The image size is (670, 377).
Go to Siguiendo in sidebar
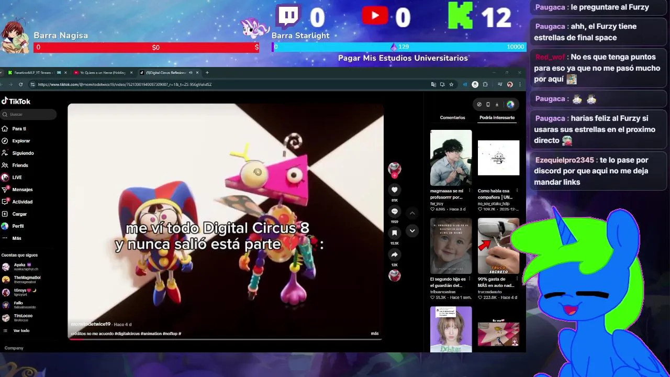click(x=18, y=153)
